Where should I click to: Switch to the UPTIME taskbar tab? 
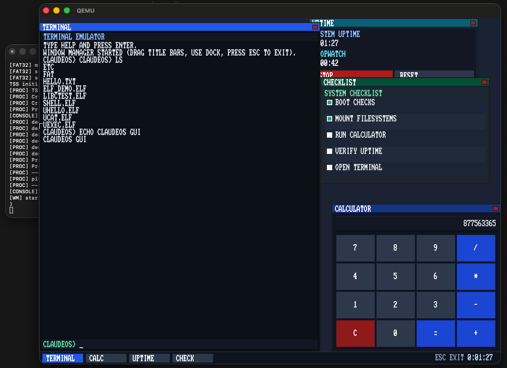[x=149, y=358]
